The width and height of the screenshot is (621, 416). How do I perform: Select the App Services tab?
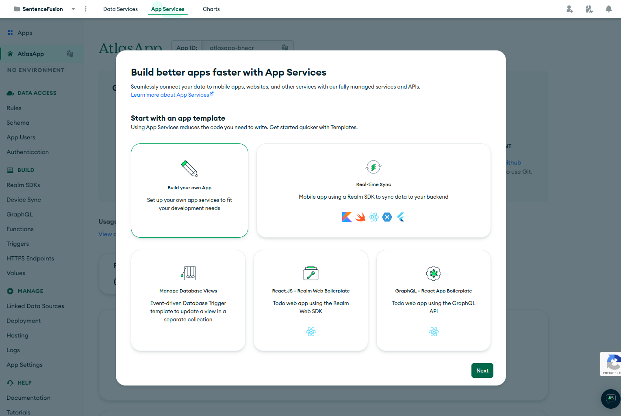click(167, 9)
